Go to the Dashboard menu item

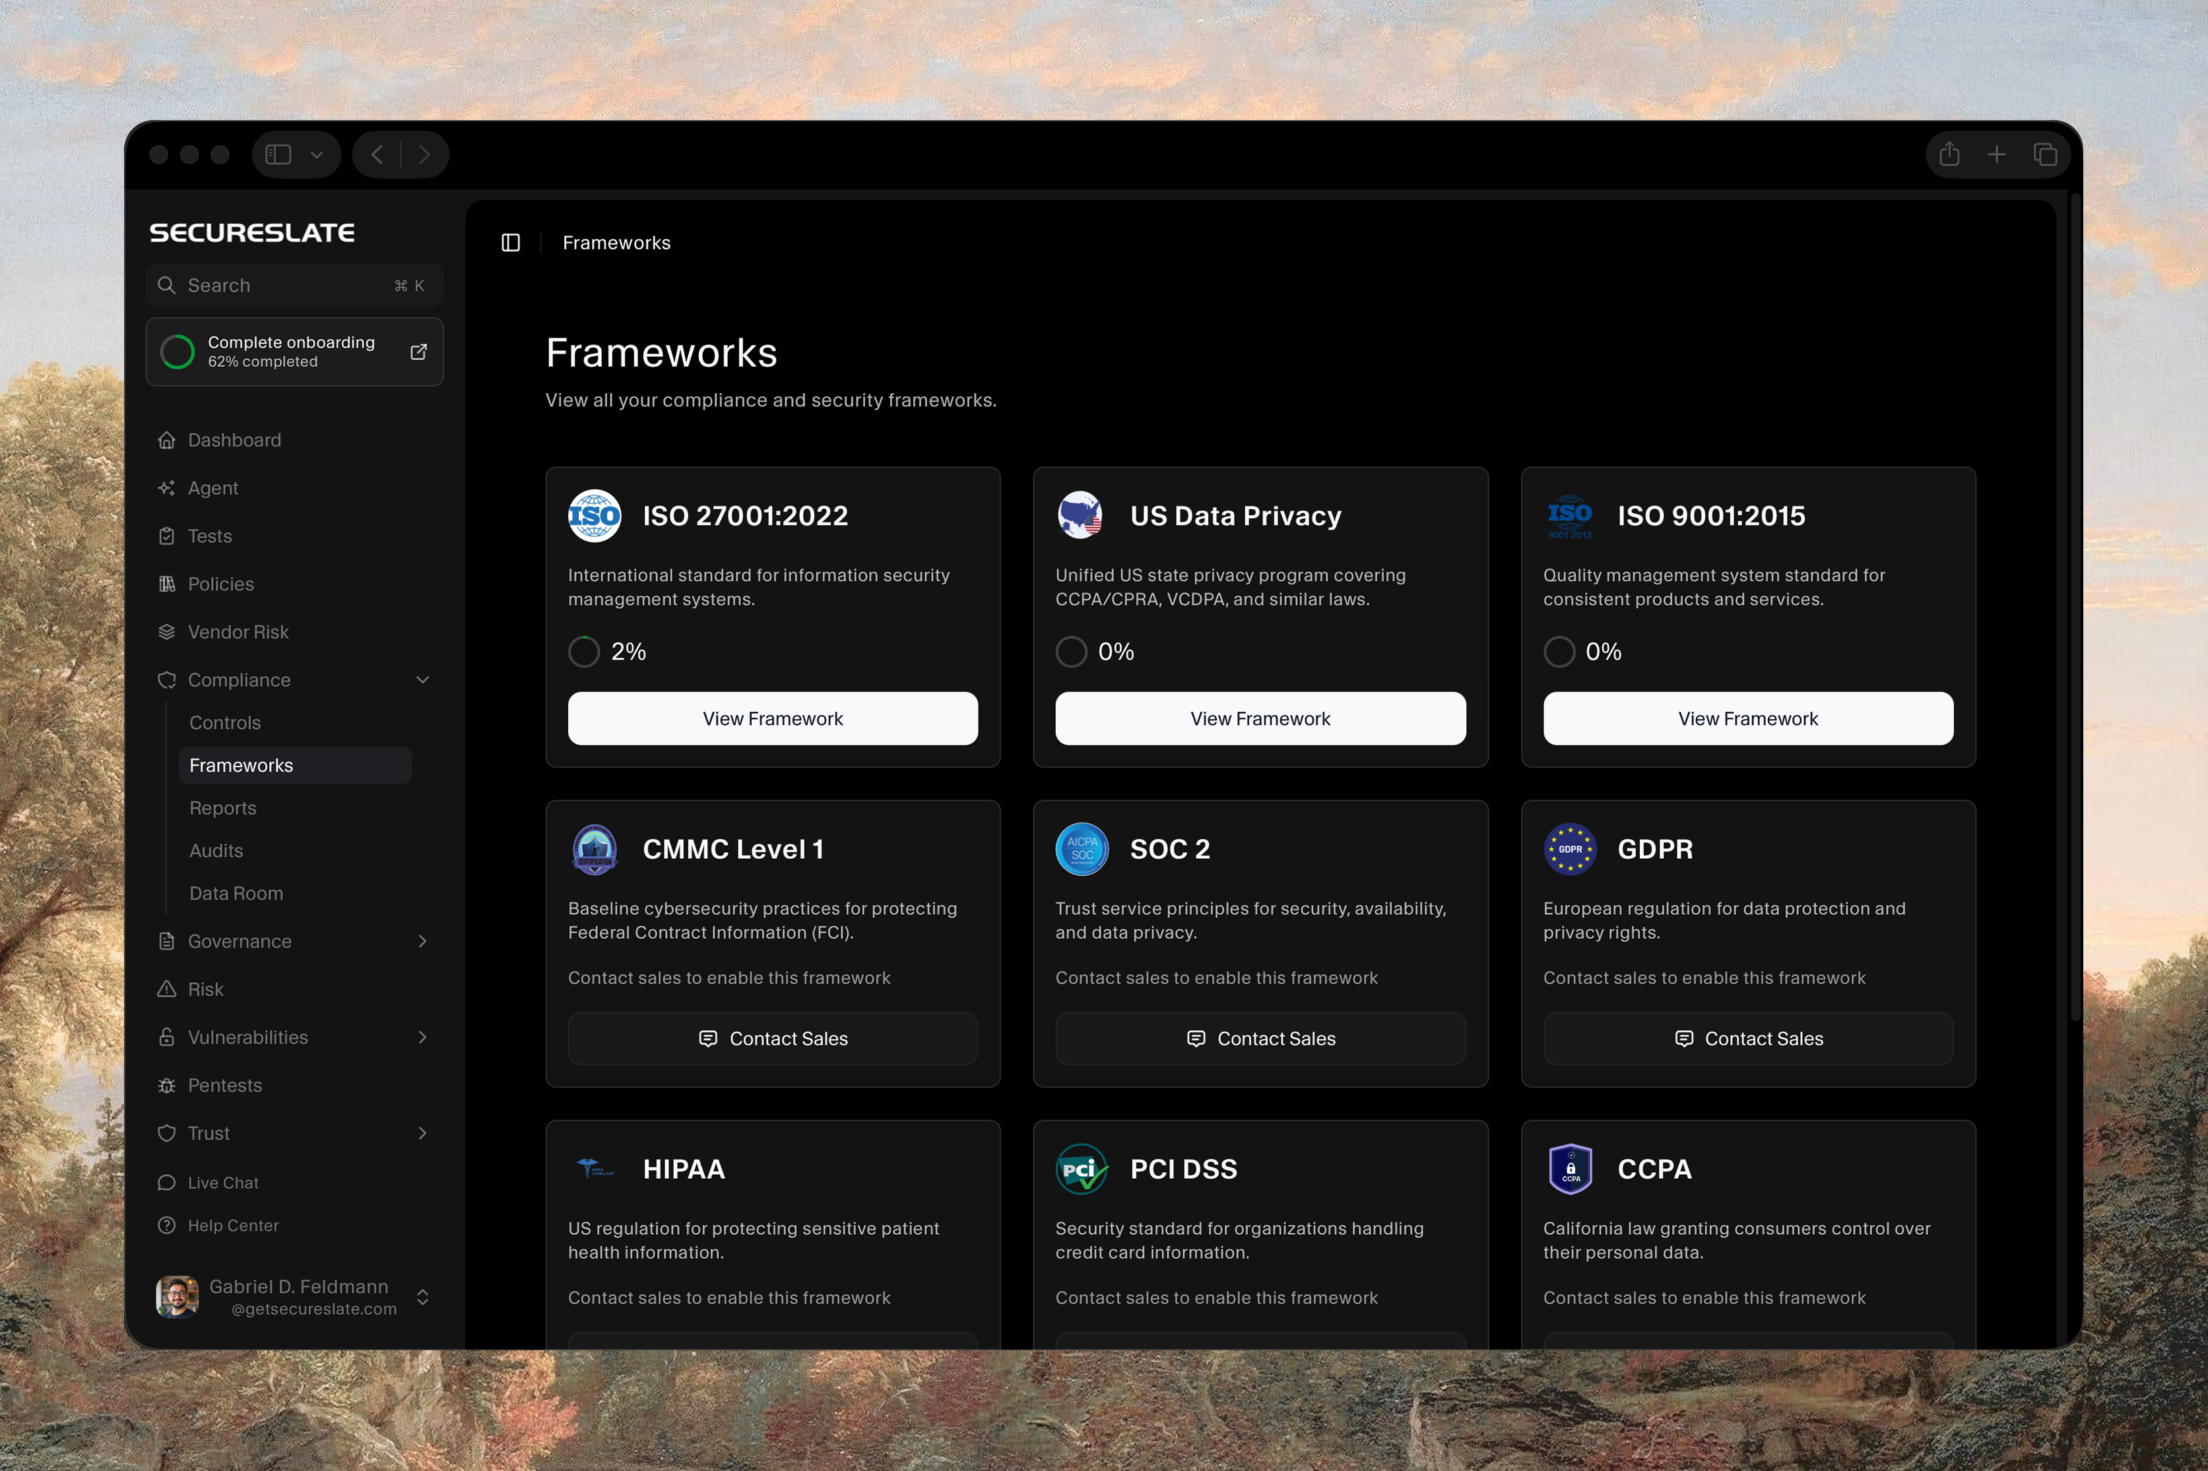[295, 440]
